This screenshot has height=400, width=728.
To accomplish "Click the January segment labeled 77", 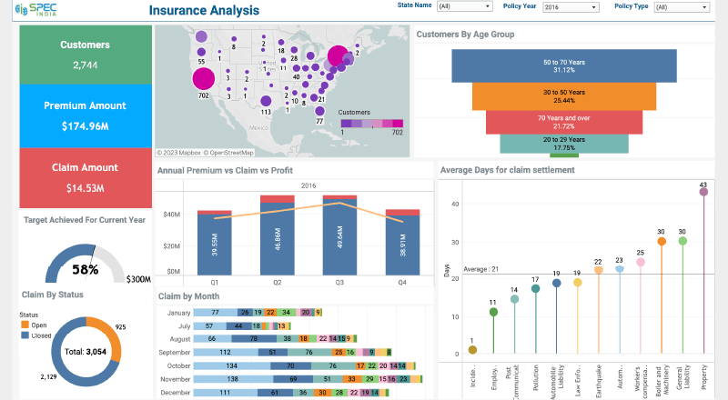I will point(216,313).
